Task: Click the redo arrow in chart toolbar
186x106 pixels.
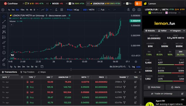Action: pyautogui.click(x=114, y=10)
